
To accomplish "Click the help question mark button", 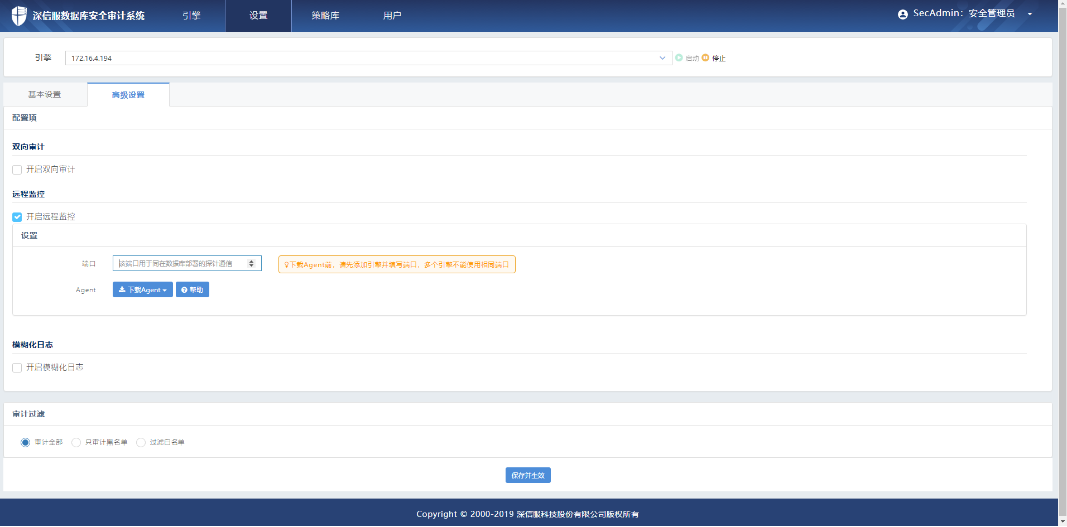I will 193,290.
